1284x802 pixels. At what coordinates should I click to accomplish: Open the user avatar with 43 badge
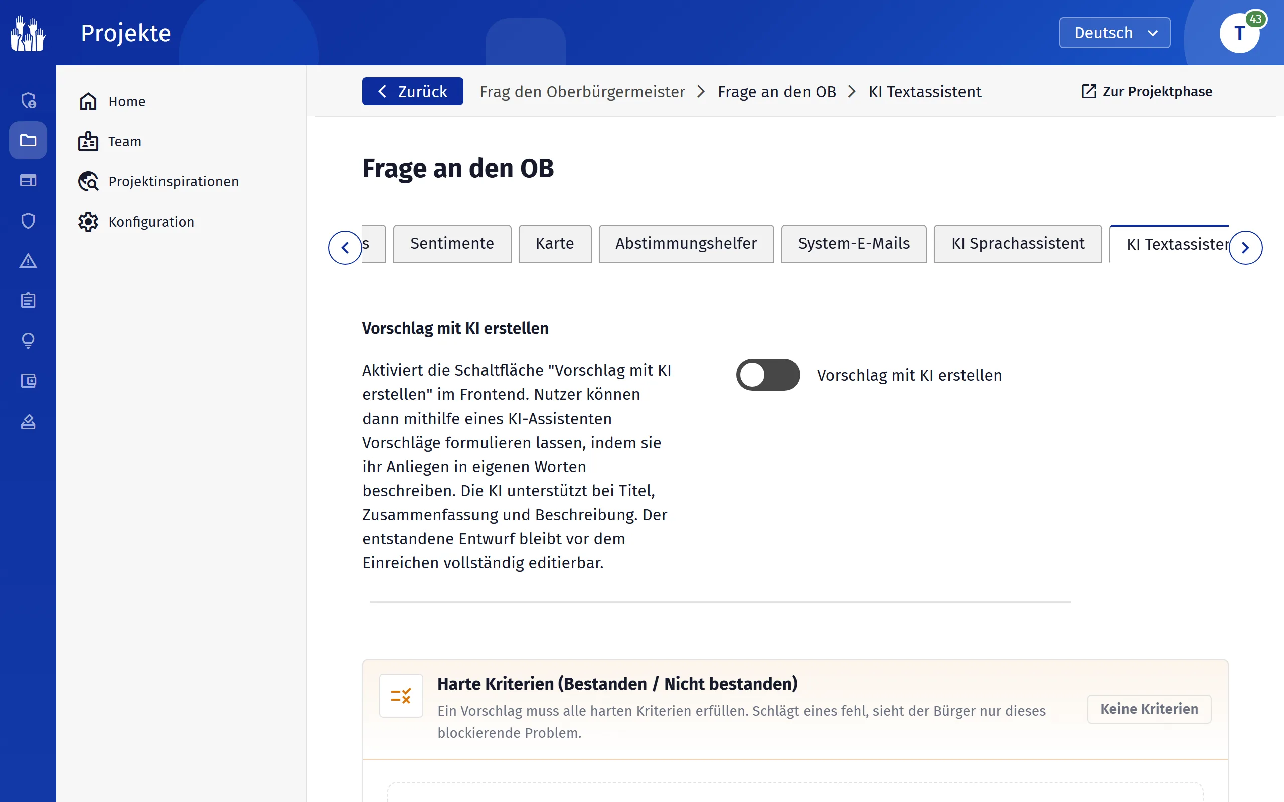pos(1240,33)
